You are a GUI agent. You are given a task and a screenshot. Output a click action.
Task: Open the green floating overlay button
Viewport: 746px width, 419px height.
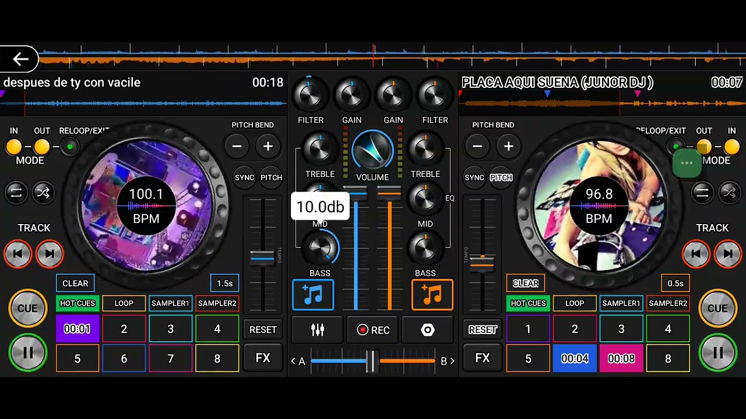coord(687,164)
